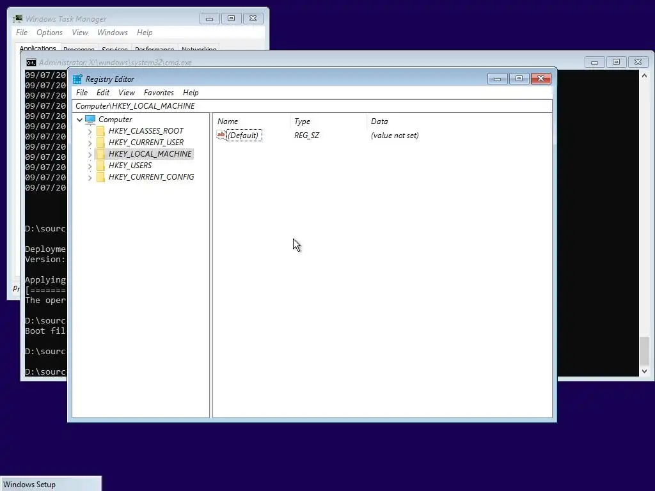
Task: Expand the HKEY_CURRENT_CONFIG key
Action: (x=90, y=178)
